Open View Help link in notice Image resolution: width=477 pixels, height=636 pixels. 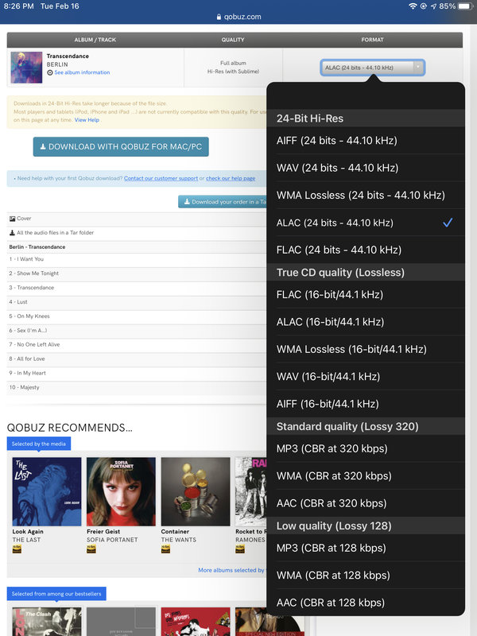click(87, 120)
